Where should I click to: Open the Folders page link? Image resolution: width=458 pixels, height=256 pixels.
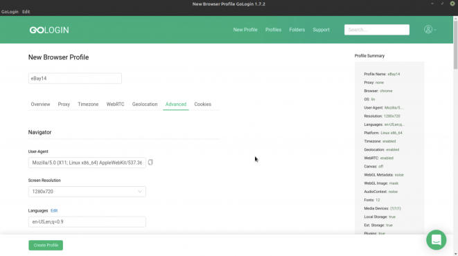point(297,30)
